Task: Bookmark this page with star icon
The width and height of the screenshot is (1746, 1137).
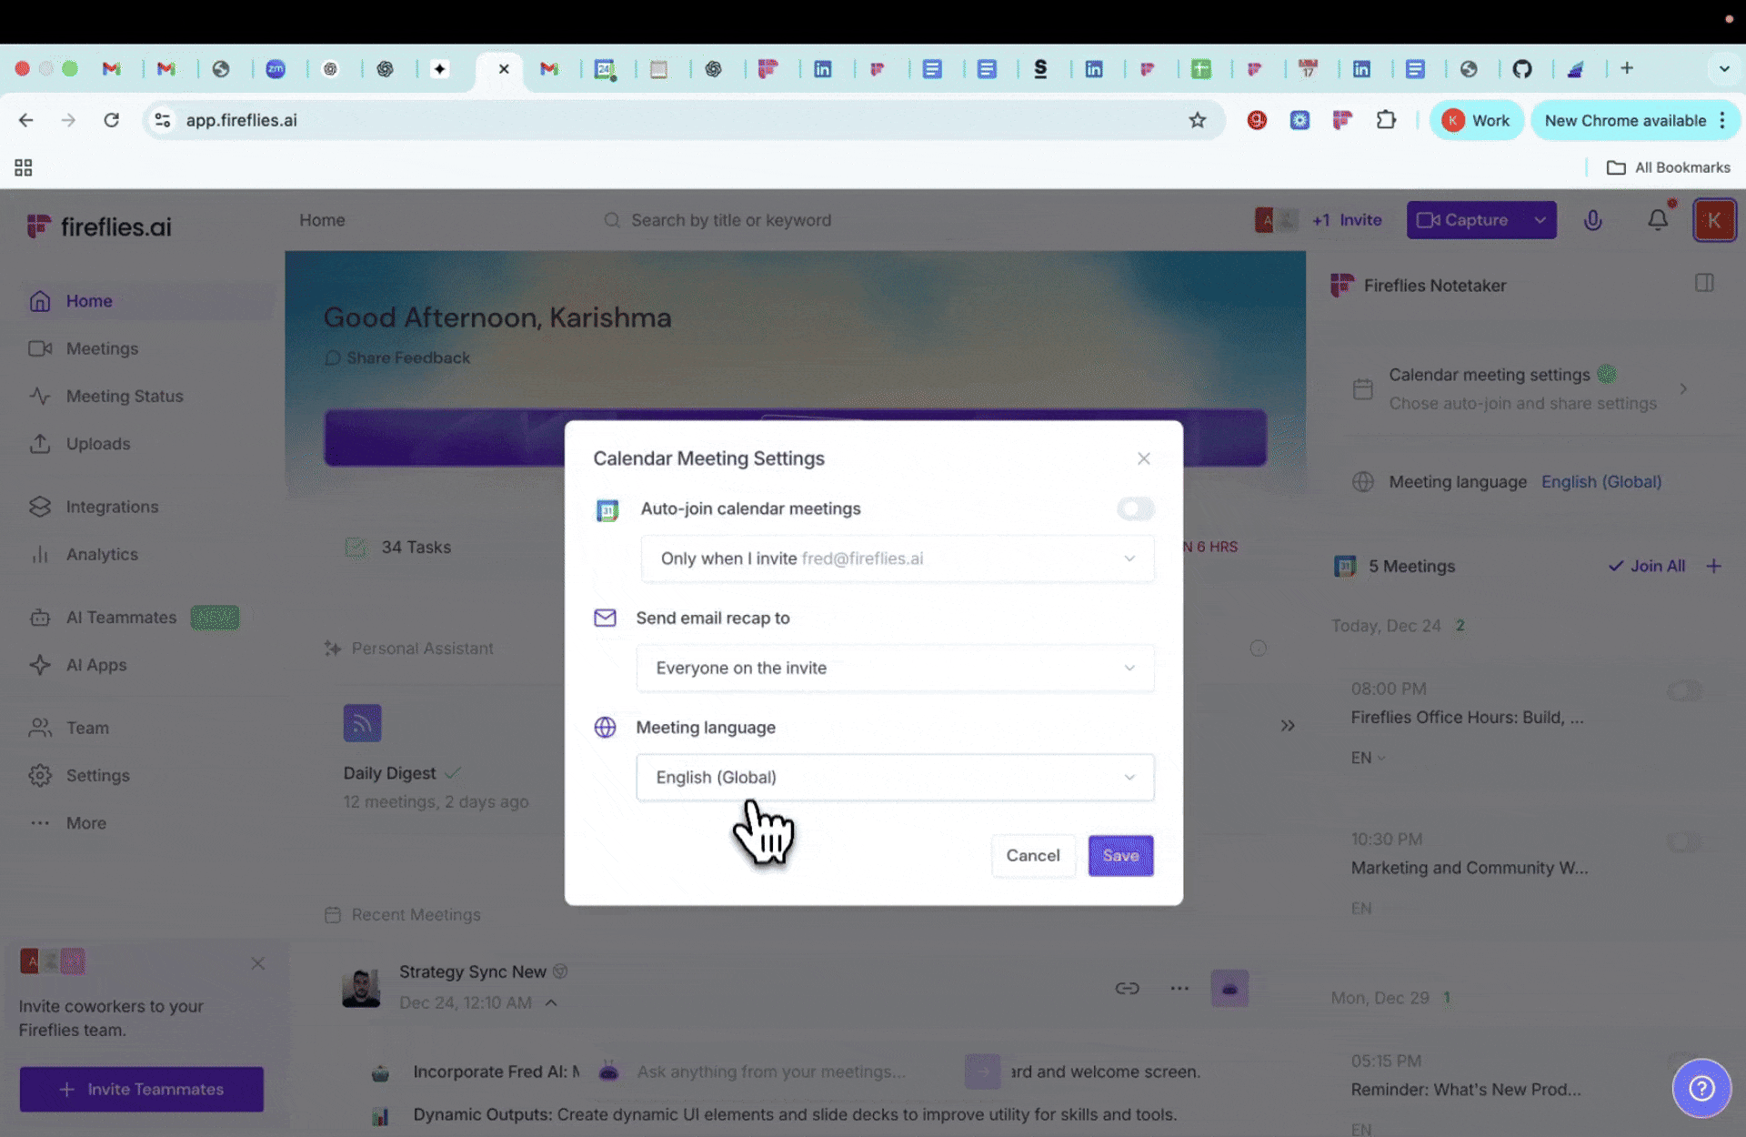Action: pyautogui.click(x=1198, y=120)
